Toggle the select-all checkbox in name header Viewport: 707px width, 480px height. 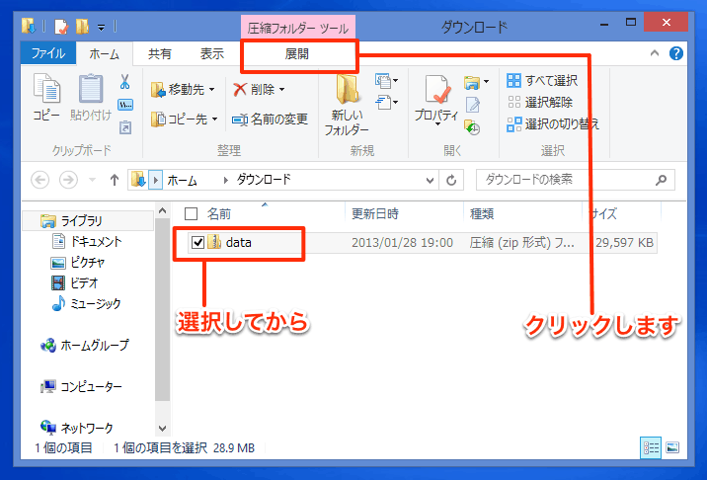point(191,214)
